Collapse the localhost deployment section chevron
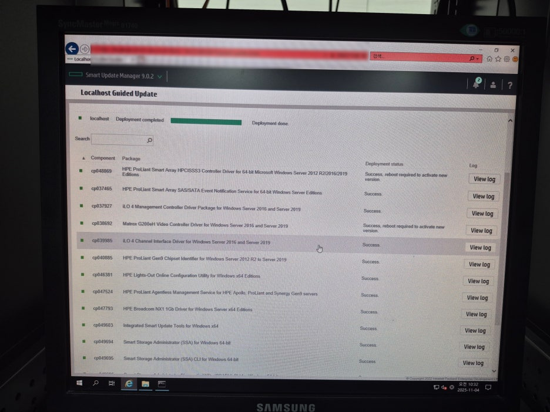 coord(510,120)
